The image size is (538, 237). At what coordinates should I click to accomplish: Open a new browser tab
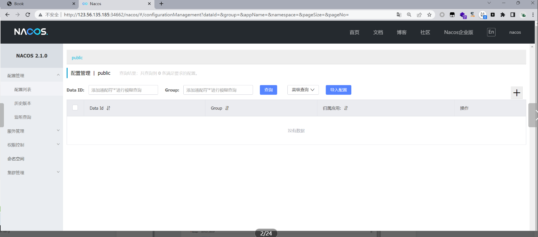click(x=161, y=4)
